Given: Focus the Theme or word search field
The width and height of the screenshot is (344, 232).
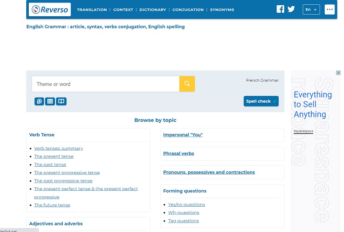Looking at the screenshot, I should pos(105,84).
